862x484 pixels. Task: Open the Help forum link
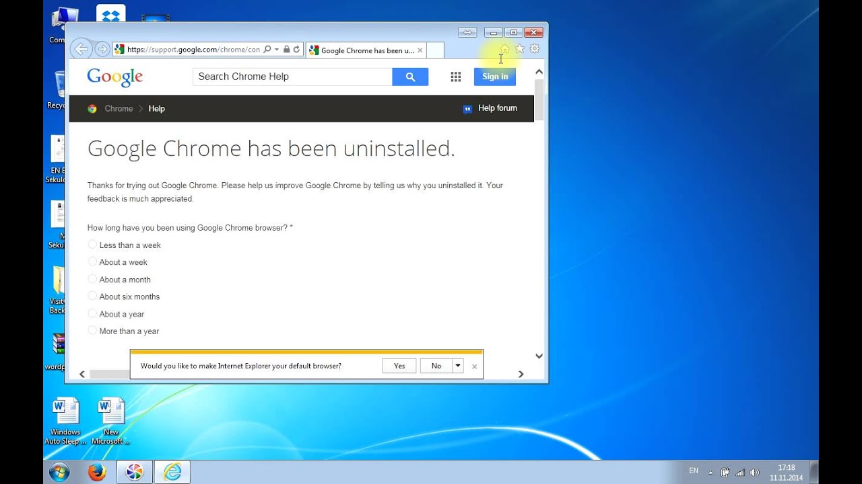pos(498,108)
